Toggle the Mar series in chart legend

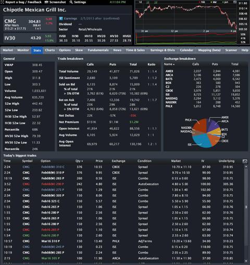pos(214,2)
